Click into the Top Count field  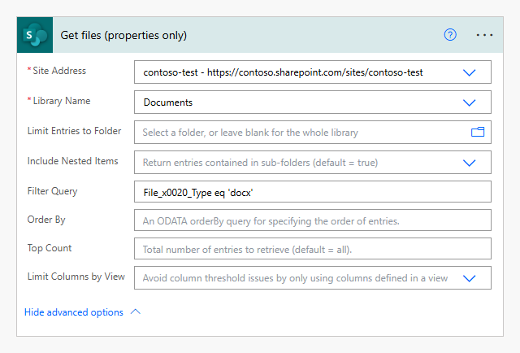pos(312,249)
